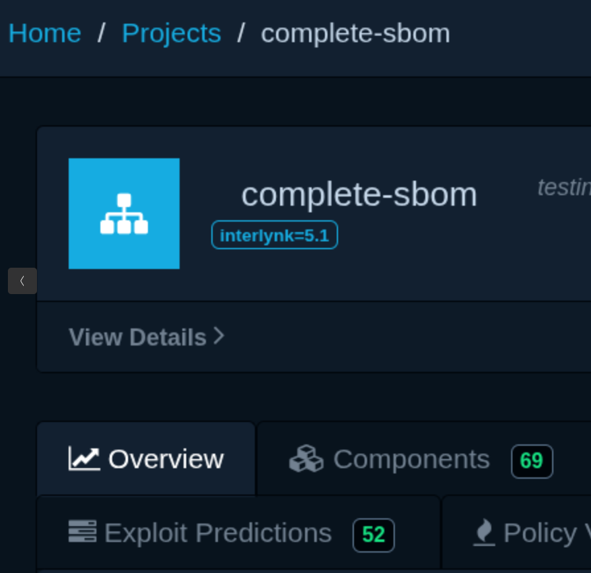591x573 pixels.
Task: Click the Components cubes icon
Action: 306,458
